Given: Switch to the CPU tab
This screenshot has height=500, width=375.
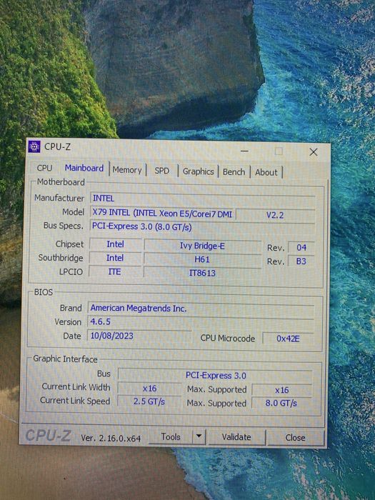Looking at the screenshot, I should pos(44,168).
